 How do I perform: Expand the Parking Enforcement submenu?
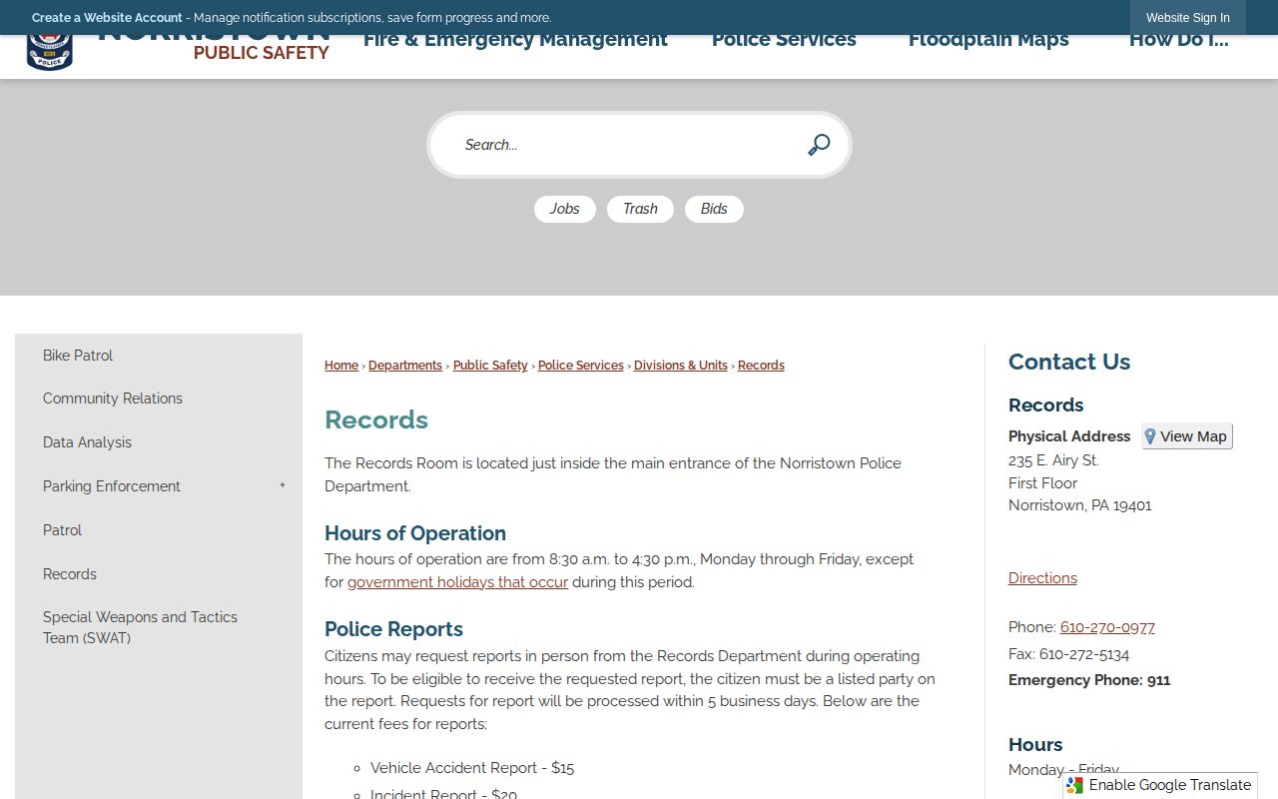283,486
